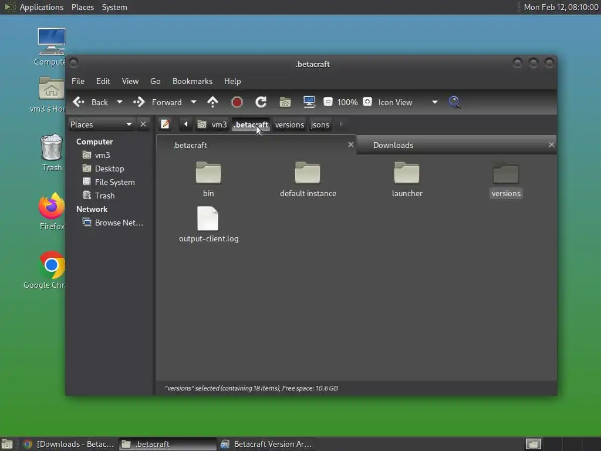Click show desktop icon in bottom panel

7,444
